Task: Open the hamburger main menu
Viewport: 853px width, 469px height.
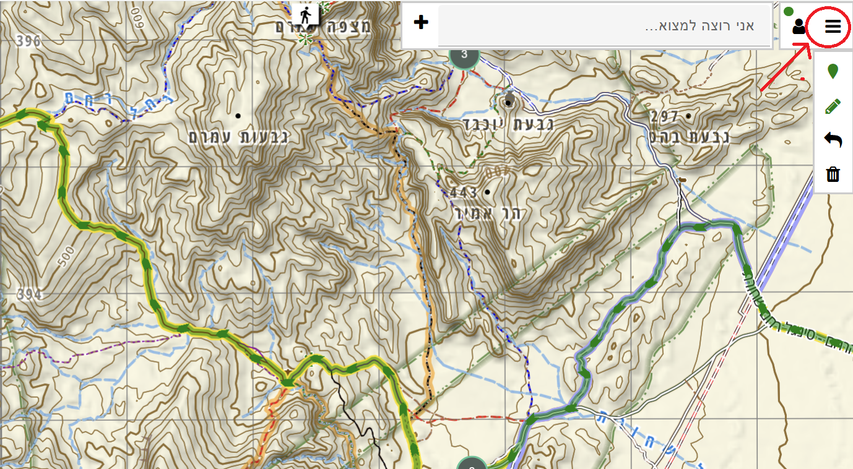Action: coord(833,26)
